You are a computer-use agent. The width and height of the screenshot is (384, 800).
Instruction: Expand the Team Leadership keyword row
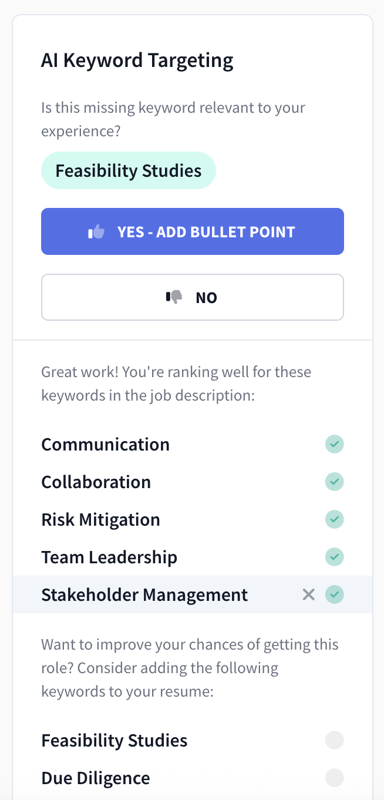109,557
